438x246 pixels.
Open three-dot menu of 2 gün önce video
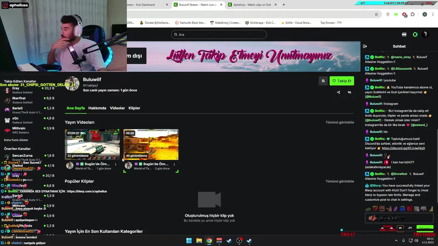pyautogui.click(x=174, y=164)
